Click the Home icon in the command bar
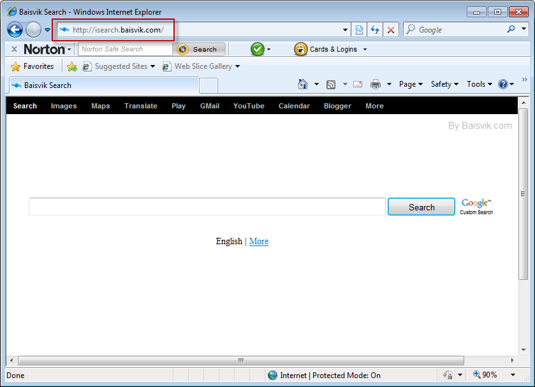 (303, 84)
